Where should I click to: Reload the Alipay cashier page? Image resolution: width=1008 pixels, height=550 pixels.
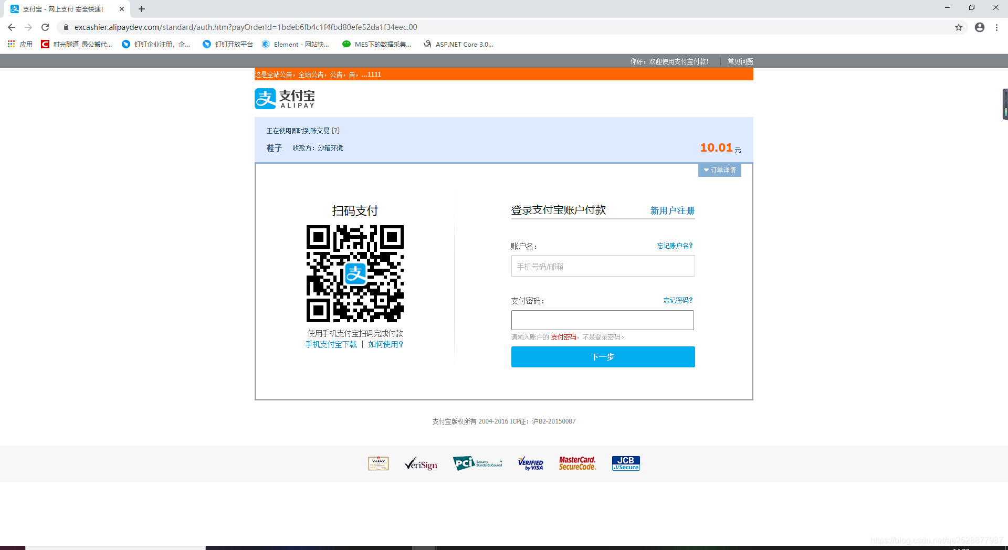pos(45,27)
